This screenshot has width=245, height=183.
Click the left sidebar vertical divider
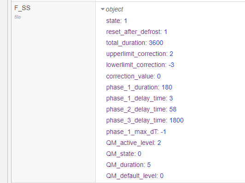point(7,92)
